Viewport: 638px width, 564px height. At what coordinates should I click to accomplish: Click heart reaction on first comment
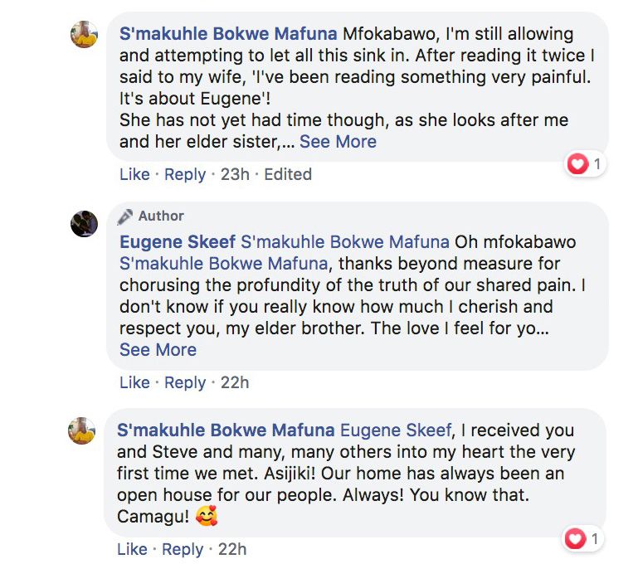pyautogui.click(x=578, y=164)
